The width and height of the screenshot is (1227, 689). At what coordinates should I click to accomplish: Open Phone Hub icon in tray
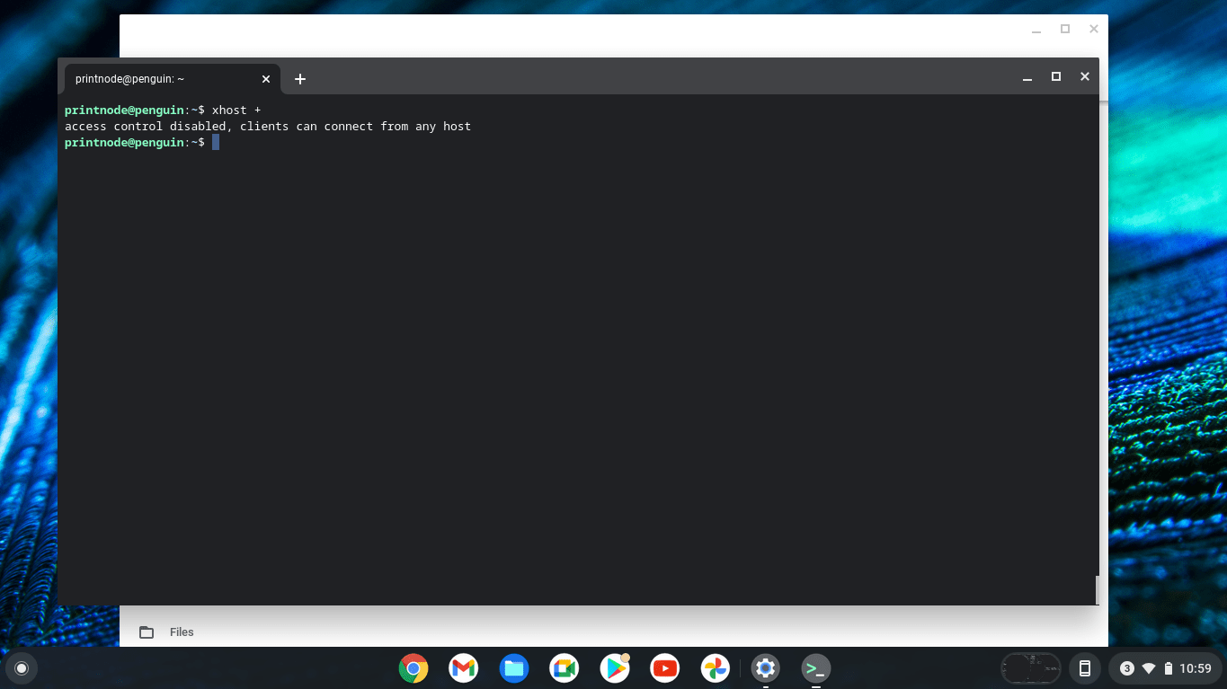(x=1085, y=667)
